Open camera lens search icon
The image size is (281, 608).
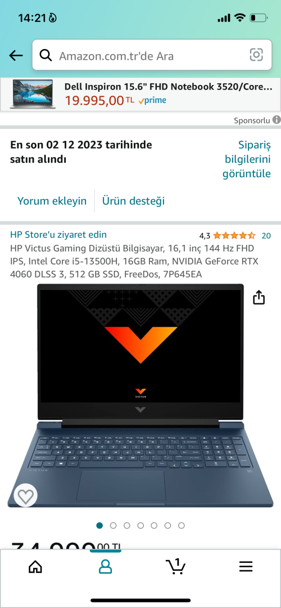point(256,55)
